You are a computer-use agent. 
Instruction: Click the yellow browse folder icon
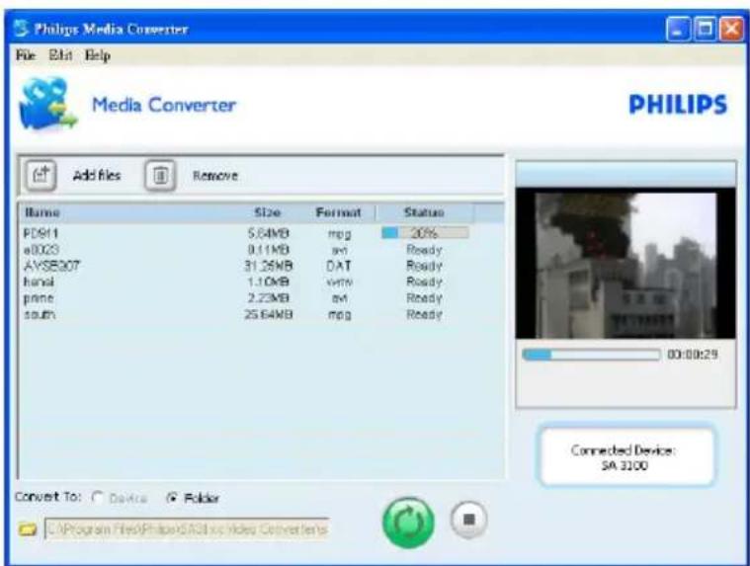(x=28, y=529)
